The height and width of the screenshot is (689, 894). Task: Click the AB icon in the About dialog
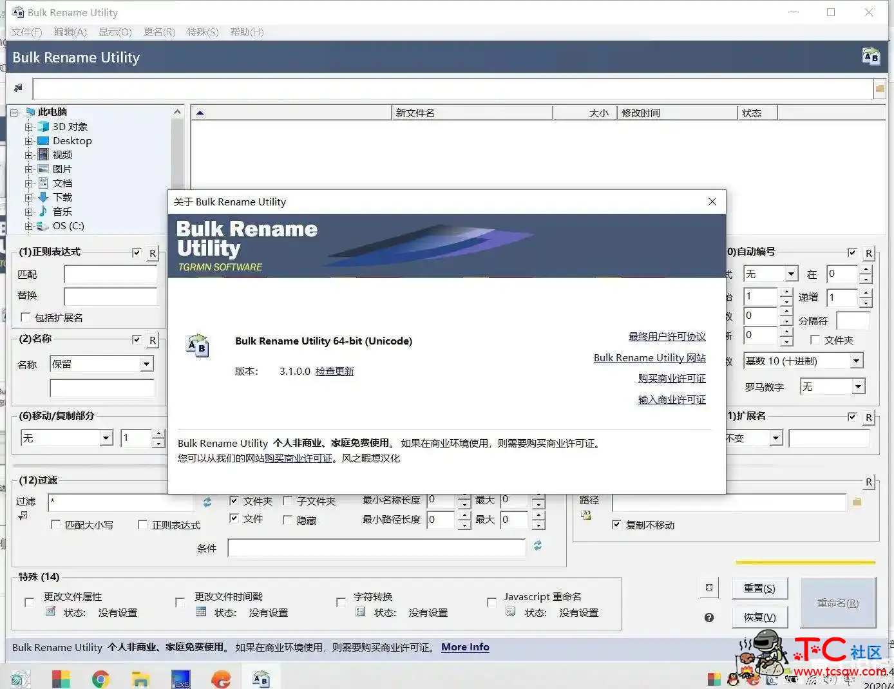click(x=197, y=346)
